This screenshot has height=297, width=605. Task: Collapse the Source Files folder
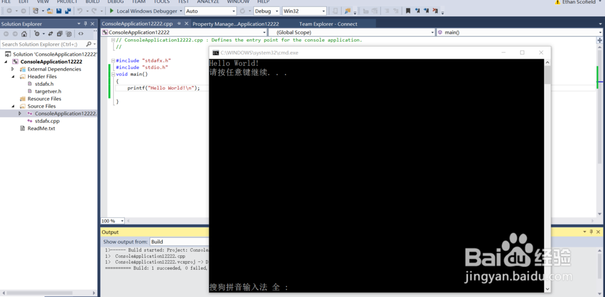click(x=13, y=106)
